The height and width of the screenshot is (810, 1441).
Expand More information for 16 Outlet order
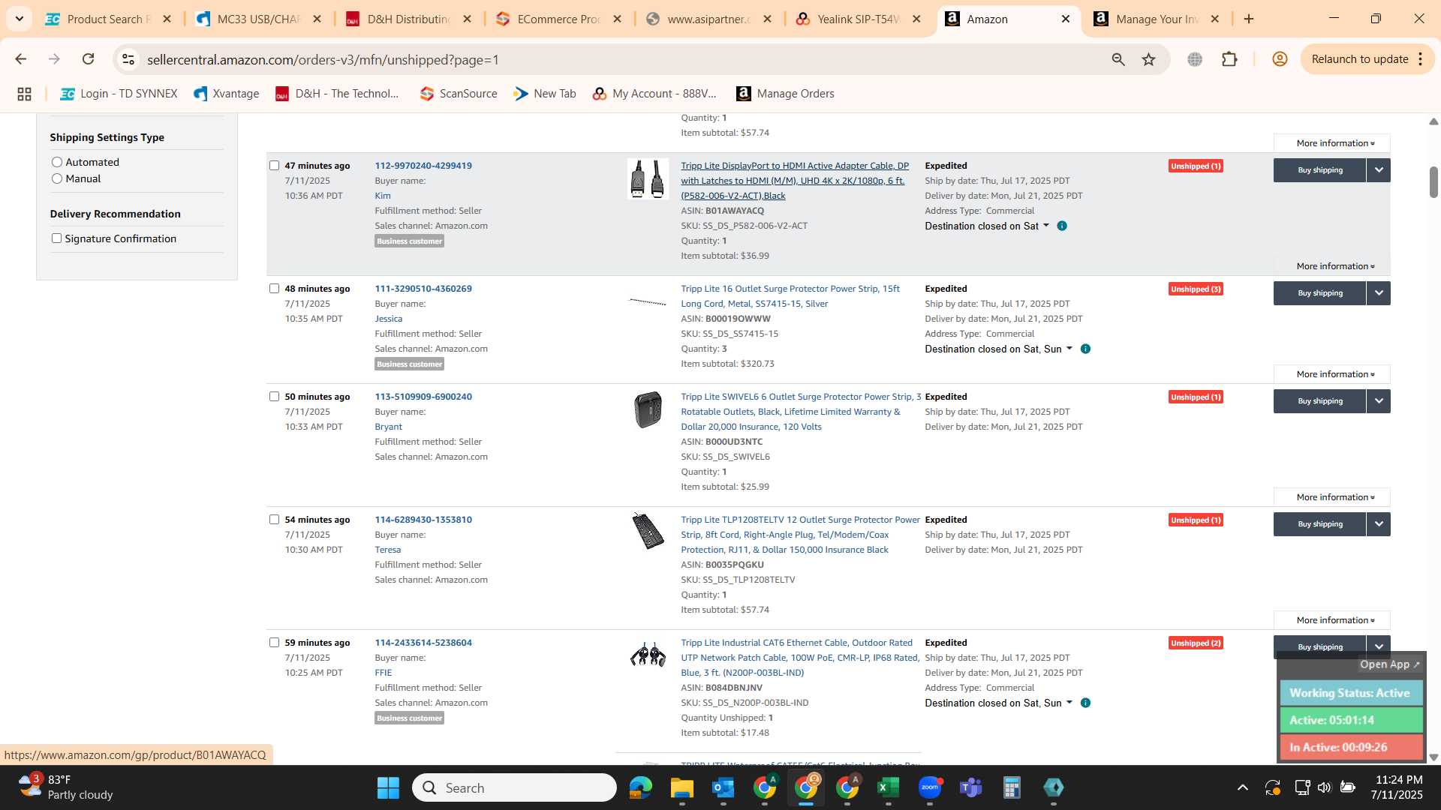1332,374
